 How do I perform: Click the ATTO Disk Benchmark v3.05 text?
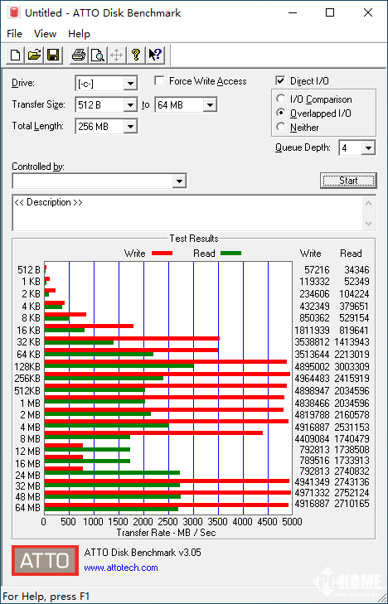pyautogui.click(x=143, y=553)
